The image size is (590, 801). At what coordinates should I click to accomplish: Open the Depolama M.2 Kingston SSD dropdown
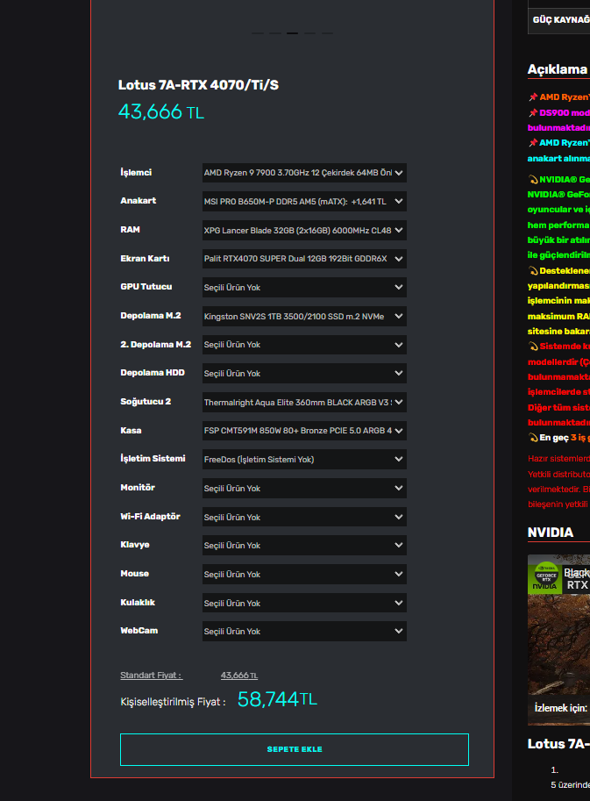[304, 316]
